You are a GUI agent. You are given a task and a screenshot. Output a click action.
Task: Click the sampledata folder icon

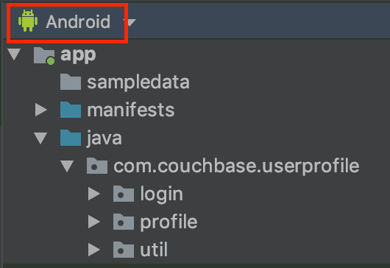click(71, 82)
